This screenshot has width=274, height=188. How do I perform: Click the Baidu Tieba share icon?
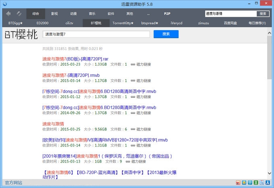[261, 183]
